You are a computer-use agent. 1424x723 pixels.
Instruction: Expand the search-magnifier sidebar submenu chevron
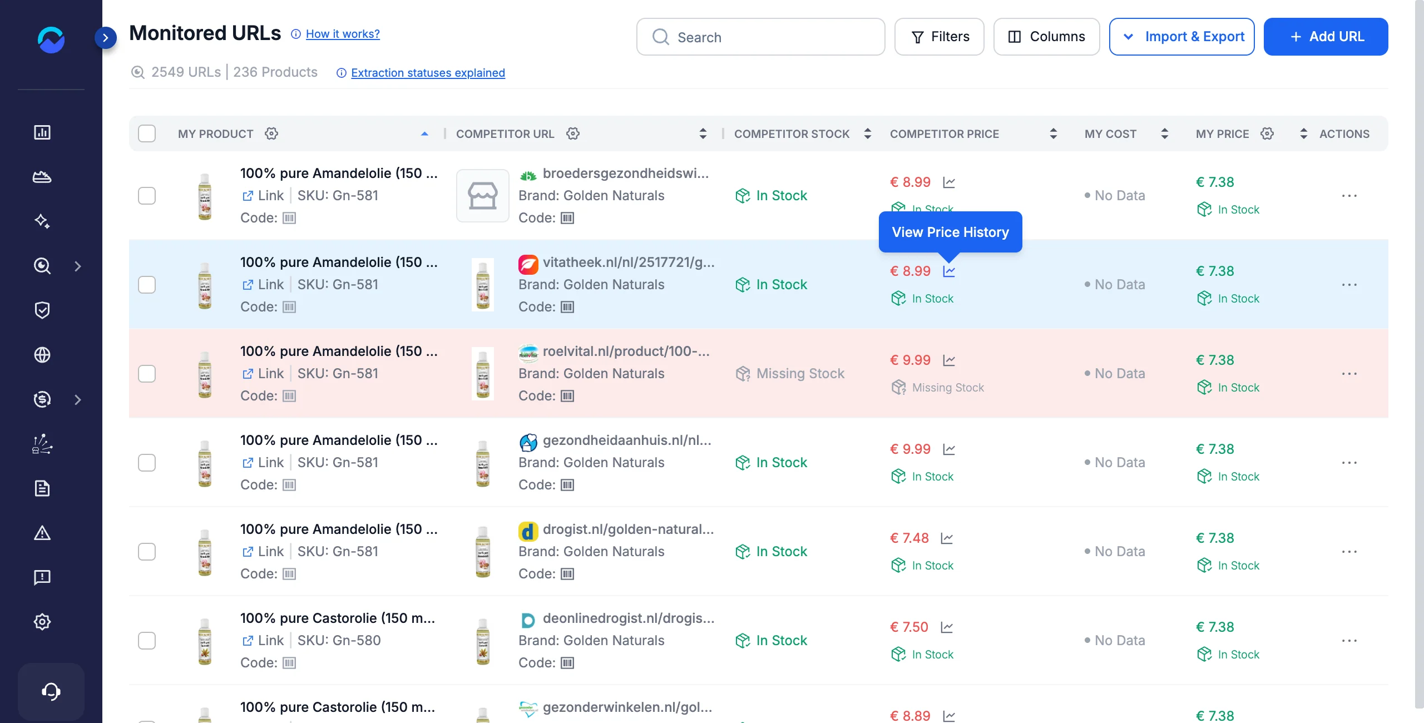click(78, 266)
